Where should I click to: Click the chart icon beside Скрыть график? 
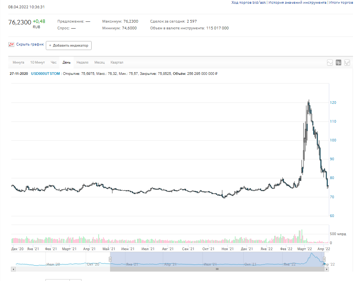11,44
